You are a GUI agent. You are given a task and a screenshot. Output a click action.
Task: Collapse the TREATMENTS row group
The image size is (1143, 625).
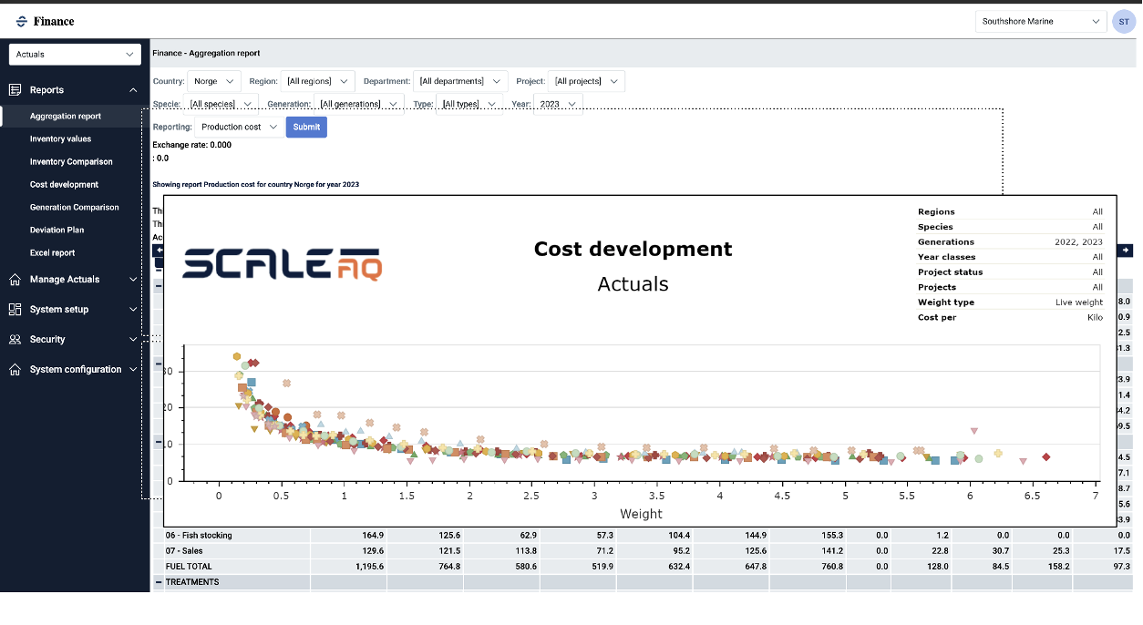click(159, 582)
